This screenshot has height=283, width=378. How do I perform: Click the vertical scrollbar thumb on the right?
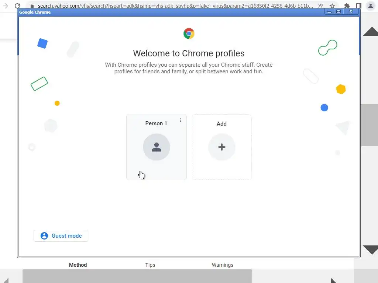point(369,125)
